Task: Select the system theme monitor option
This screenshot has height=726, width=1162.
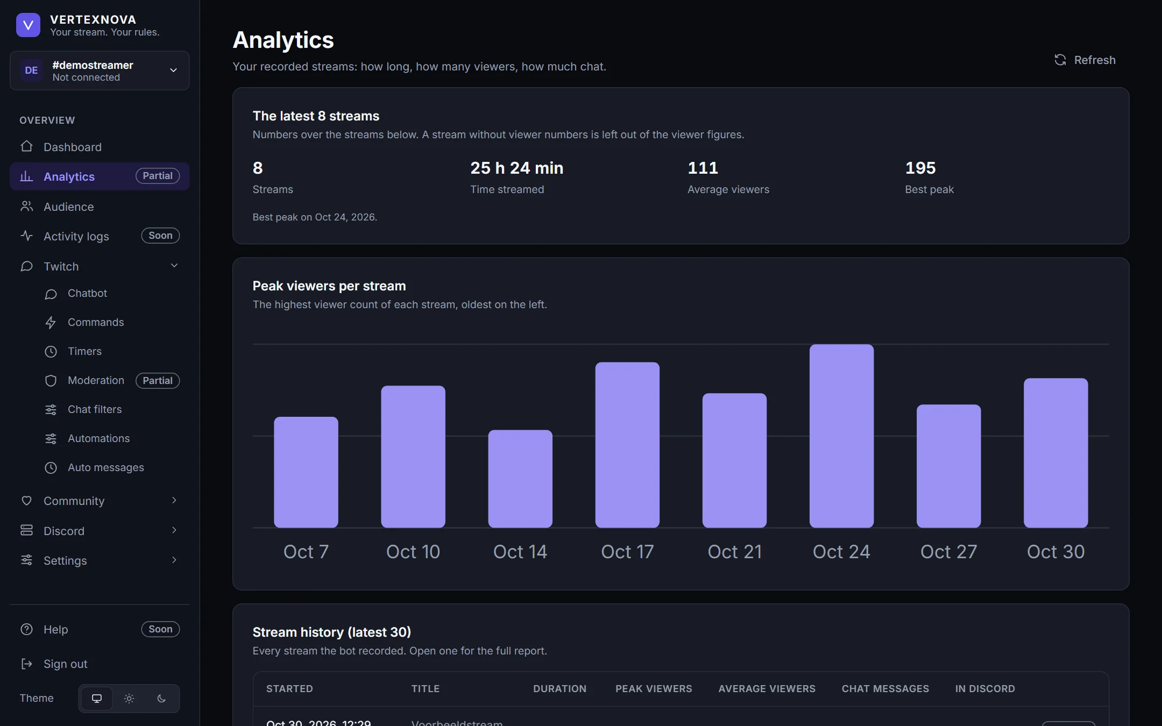Action: pyautogui.click(x=97, y=699)
